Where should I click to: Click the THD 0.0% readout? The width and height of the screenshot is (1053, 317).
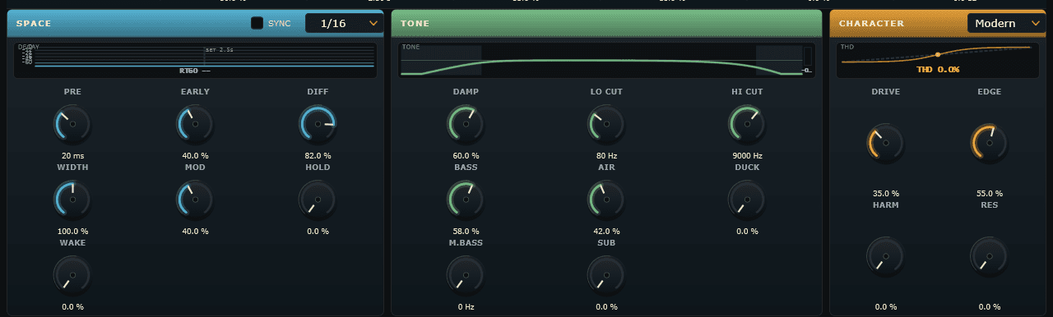click(938, 69)
